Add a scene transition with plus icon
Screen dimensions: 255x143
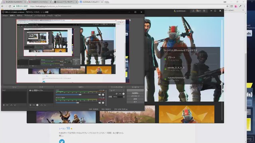116,94
